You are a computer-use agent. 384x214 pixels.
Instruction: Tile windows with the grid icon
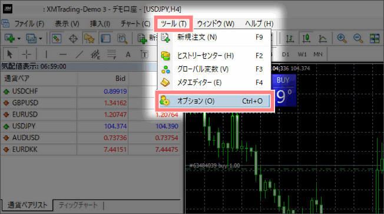[375, 39]
